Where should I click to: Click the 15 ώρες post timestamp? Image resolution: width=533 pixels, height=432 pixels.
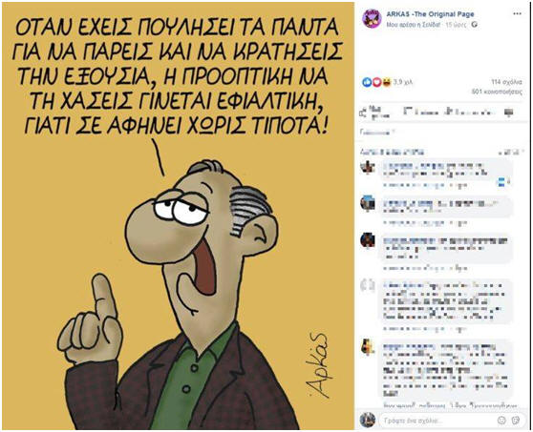456,25
